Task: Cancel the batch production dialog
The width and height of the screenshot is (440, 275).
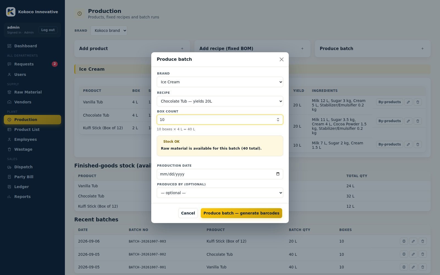Action: 188,213
